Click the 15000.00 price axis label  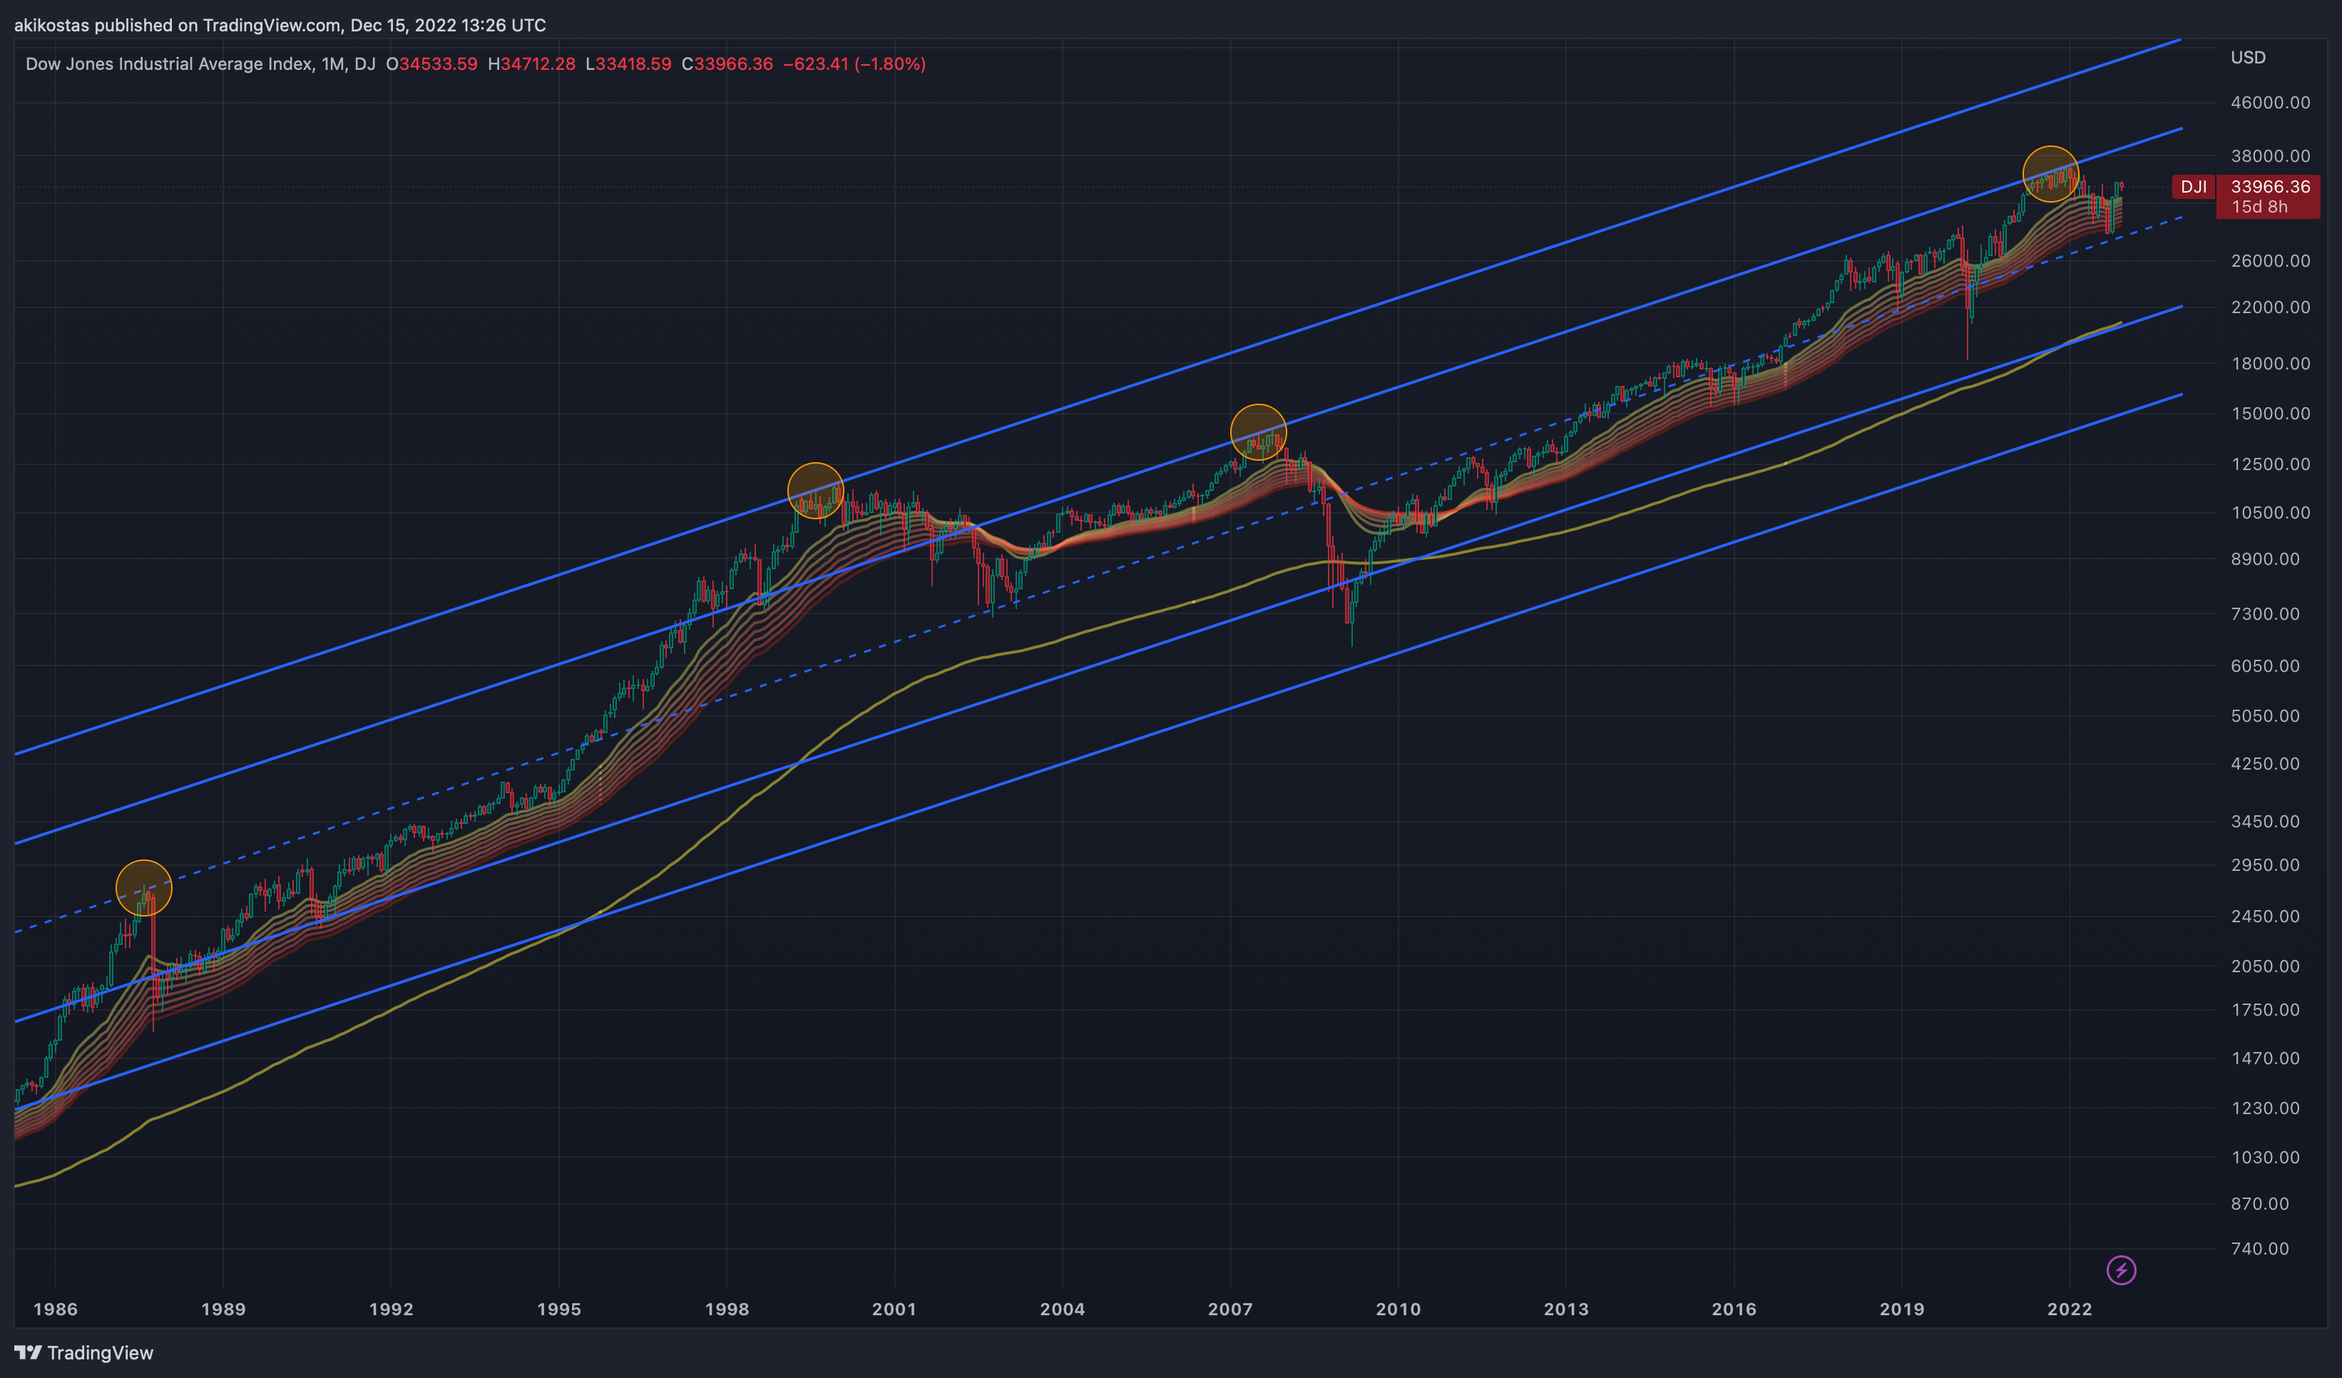coord(2271,414)
